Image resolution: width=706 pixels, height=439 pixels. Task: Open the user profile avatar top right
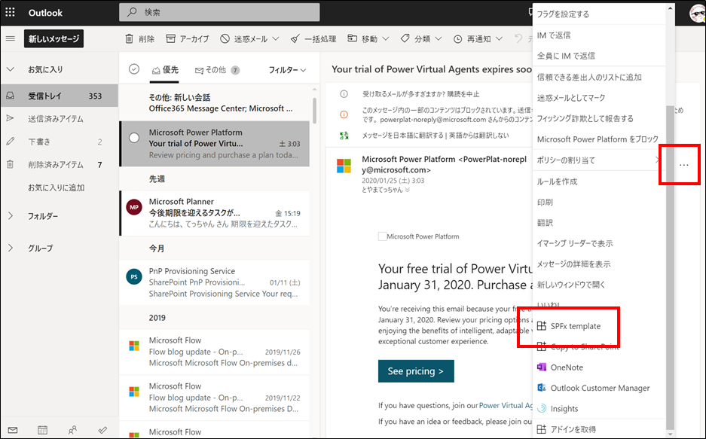coord(698,13)
